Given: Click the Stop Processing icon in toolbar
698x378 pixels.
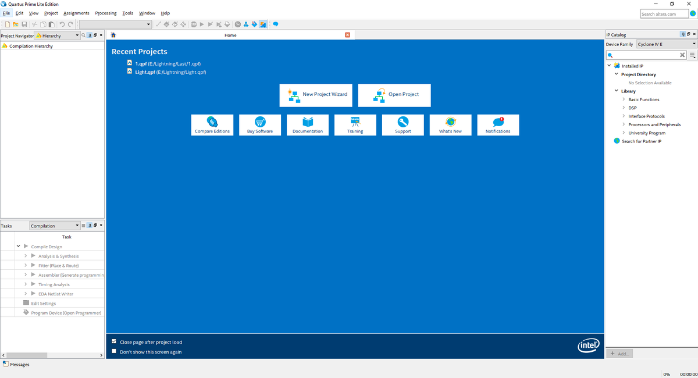Looking at the screenshot, I should point(193,24).
